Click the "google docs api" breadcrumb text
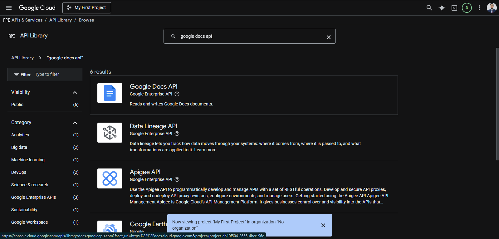Image resolution: width=499 pixels, height=239 pixels. click(x=65, y=58)
